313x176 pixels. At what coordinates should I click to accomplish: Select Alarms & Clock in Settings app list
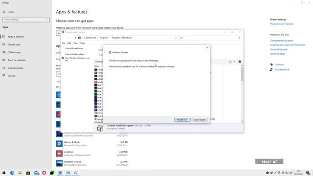pos(92,144)
